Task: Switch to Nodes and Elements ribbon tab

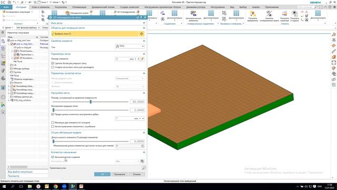Action: click(x=41, y=7)
